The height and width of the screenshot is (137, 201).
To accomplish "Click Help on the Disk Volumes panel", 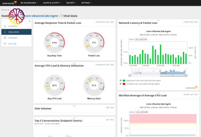I will pyautogui.click(x=112, y=108).
